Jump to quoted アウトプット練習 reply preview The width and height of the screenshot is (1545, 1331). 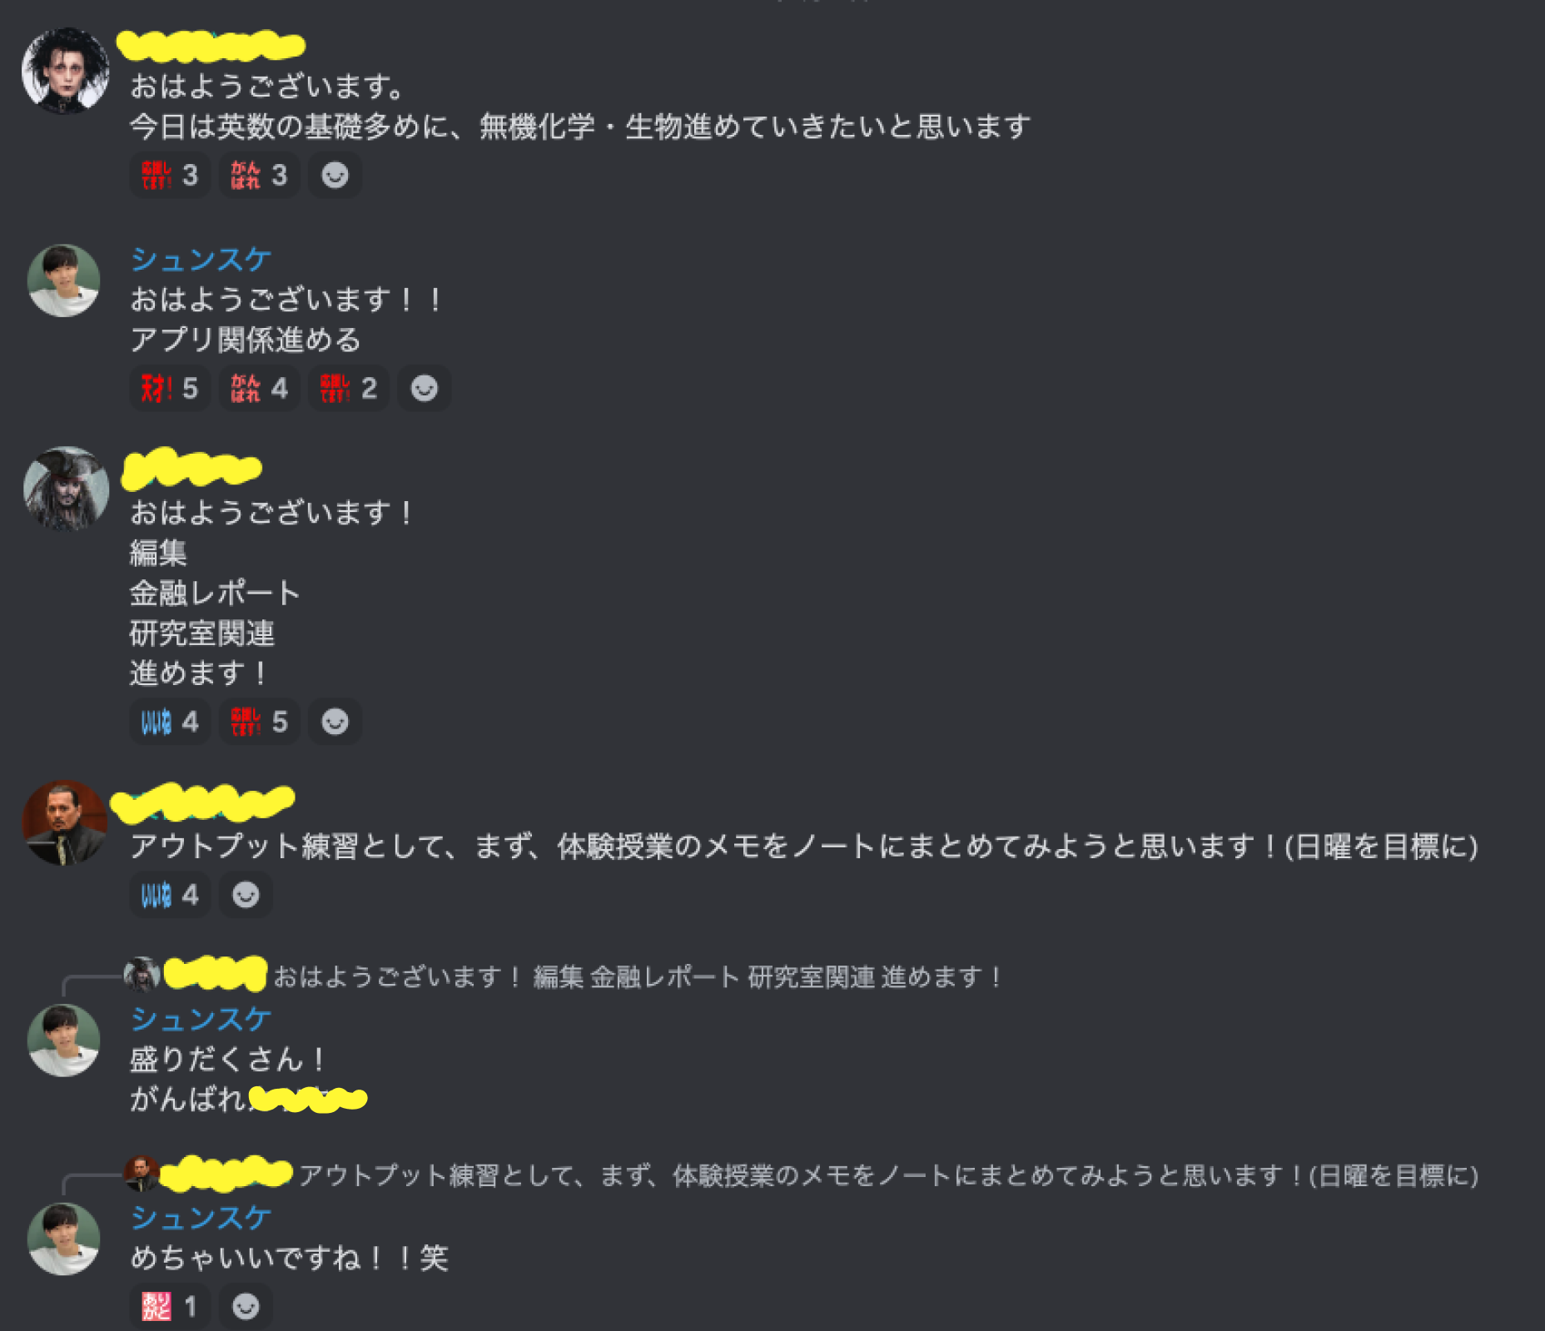[888, 1175]
